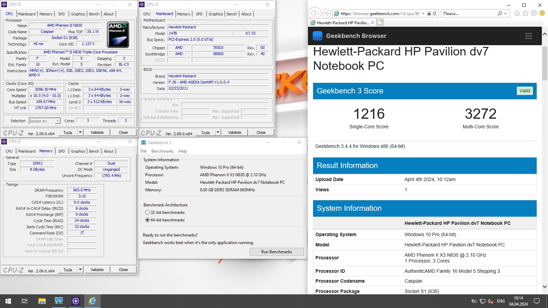Switch to Bench tab in Memory window

coord(94,151)
